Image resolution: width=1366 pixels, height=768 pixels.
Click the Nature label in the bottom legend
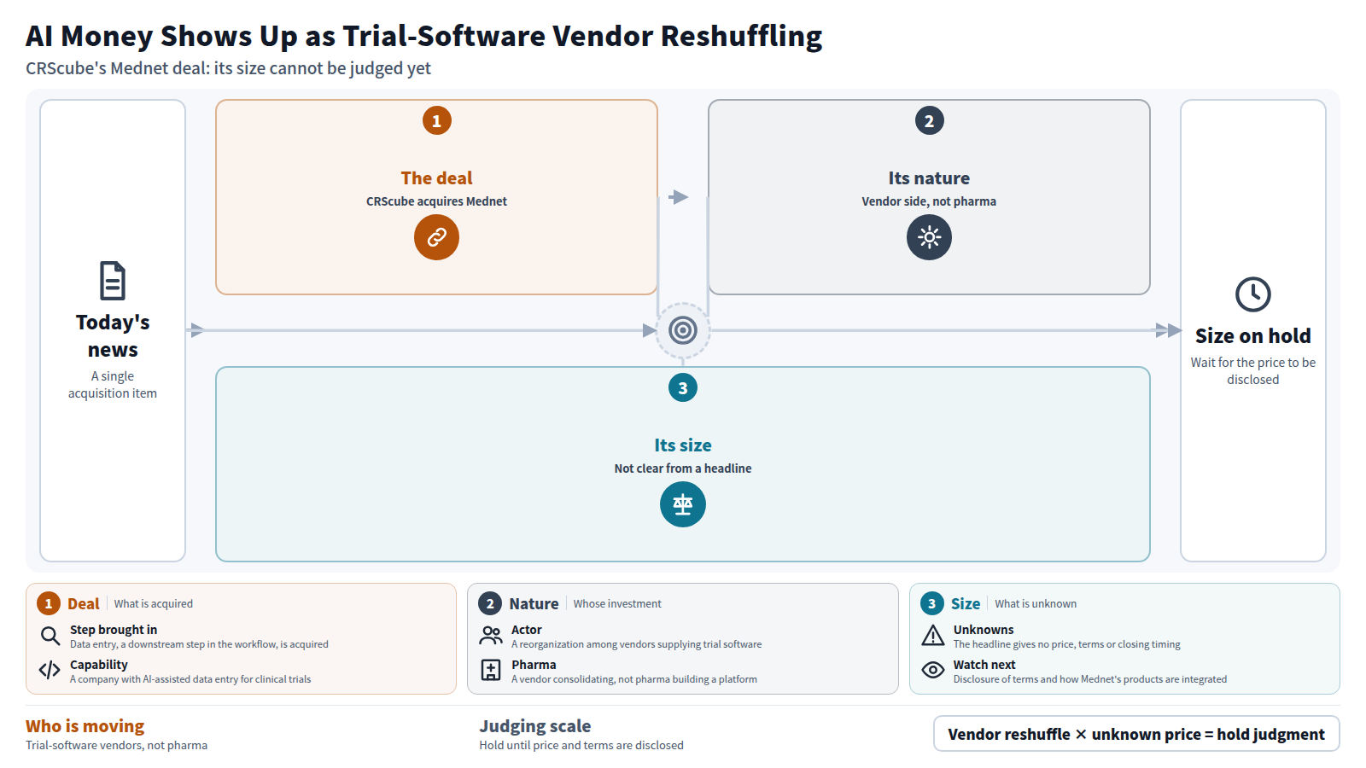tap(534, 604)
